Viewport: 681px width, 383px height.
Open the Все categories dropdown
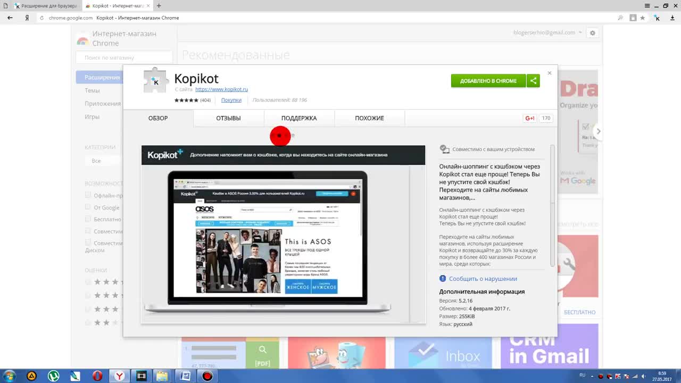(x=104, y=161)
